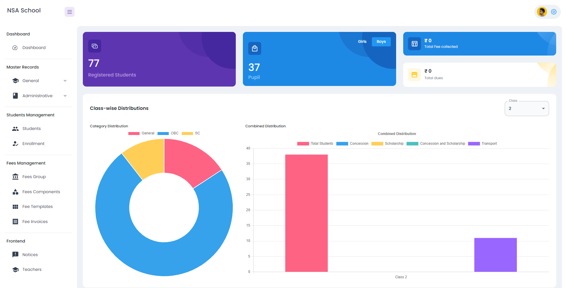Image resolution: width=568 pixels, height=288 pixels.
Task: Click the Transport legend color swatch
Action: tap(474, 144)
